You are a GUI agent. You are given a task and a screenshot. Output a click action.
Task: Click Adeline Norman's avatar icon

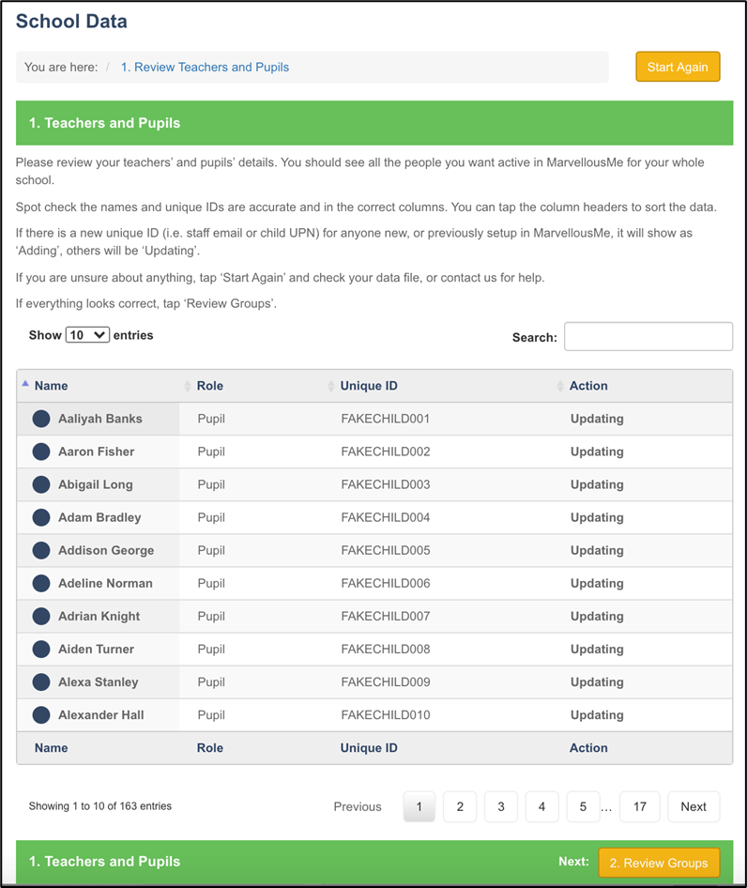pos(40,583)
